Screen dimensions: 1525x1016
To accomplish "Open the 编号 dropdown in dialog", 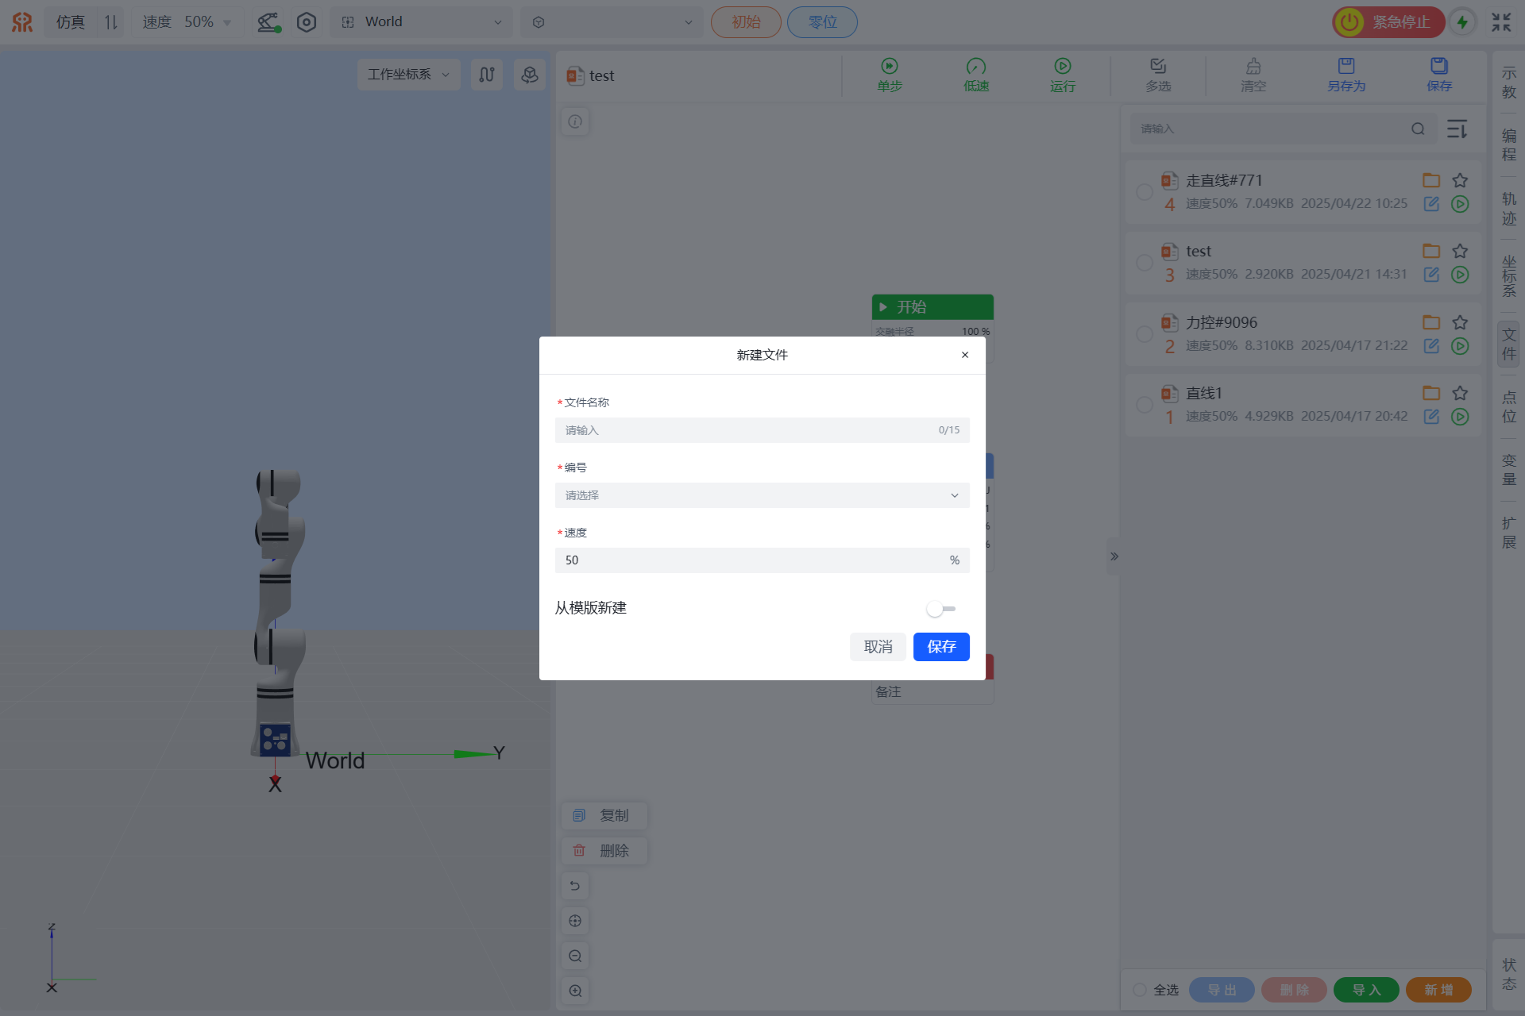I will pyautogui.click(x=762, y=495).
